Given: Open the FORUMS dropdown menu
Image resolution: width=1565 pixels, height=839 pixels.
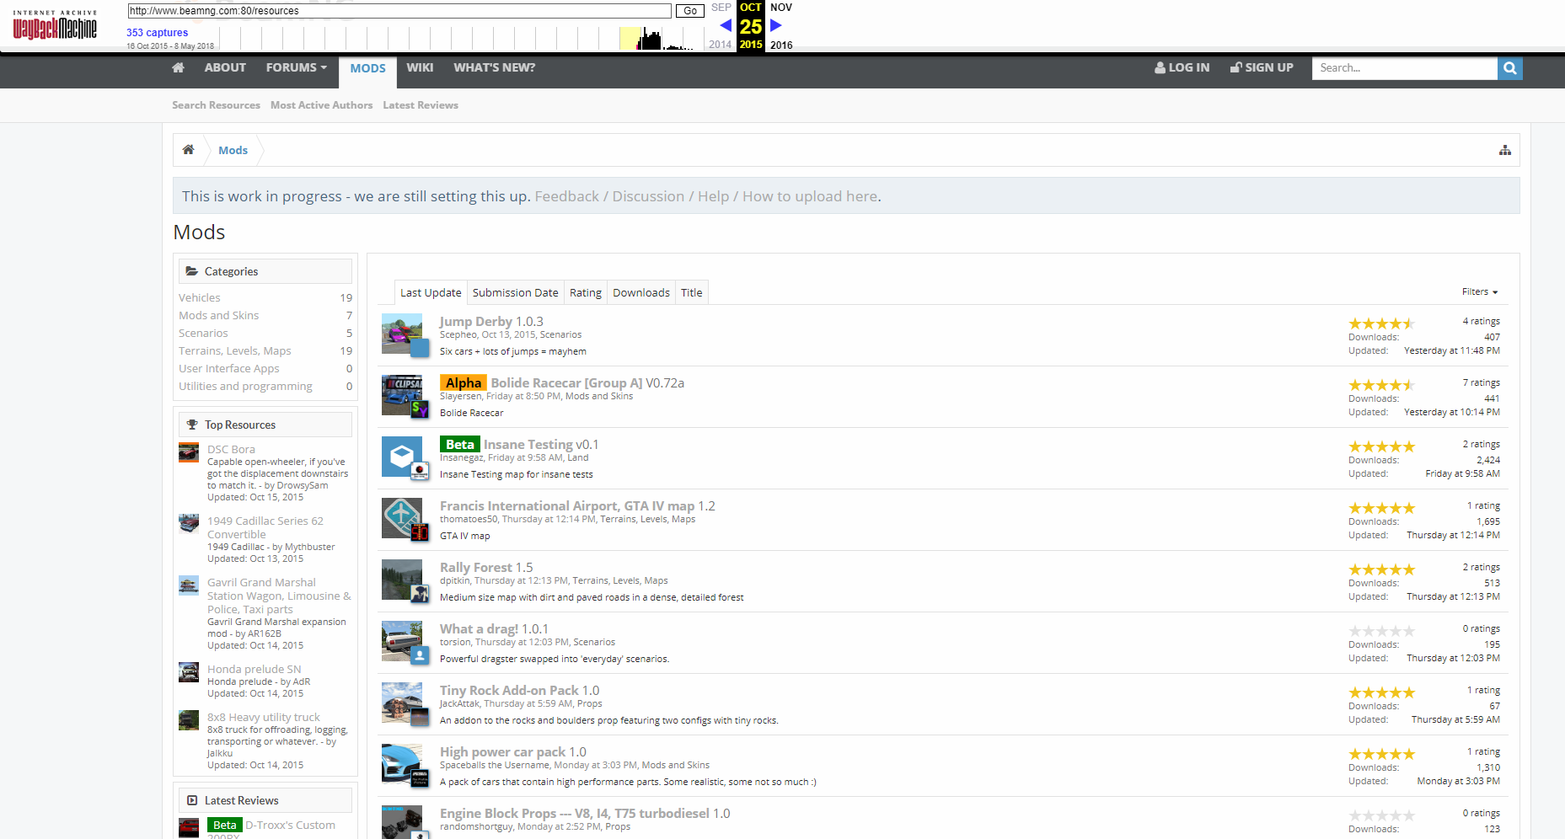Looking at the screenshot, I should 296,68.
